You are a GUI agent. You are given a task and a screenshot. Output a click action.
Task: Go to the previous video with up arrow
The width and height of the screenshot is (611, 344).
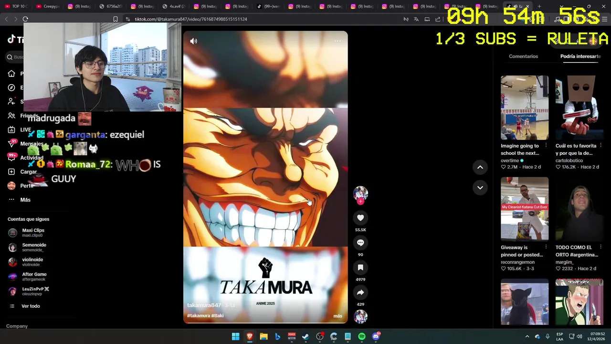[480, 167]
